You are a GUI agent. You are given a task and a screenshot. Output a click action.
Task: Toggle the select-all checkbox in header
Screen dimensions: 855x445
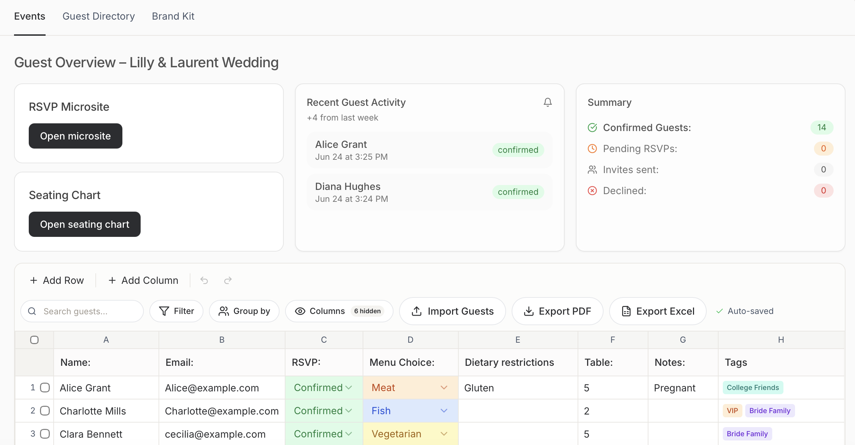[x=34, y=340]
